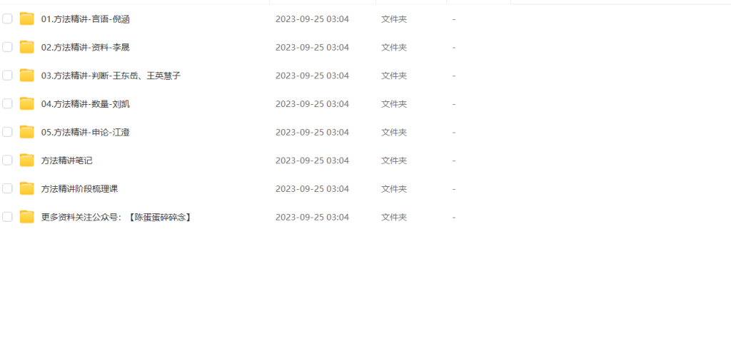
Task: Open 方法精讲阶段梳理课 folder name
Action: [80, 189]
